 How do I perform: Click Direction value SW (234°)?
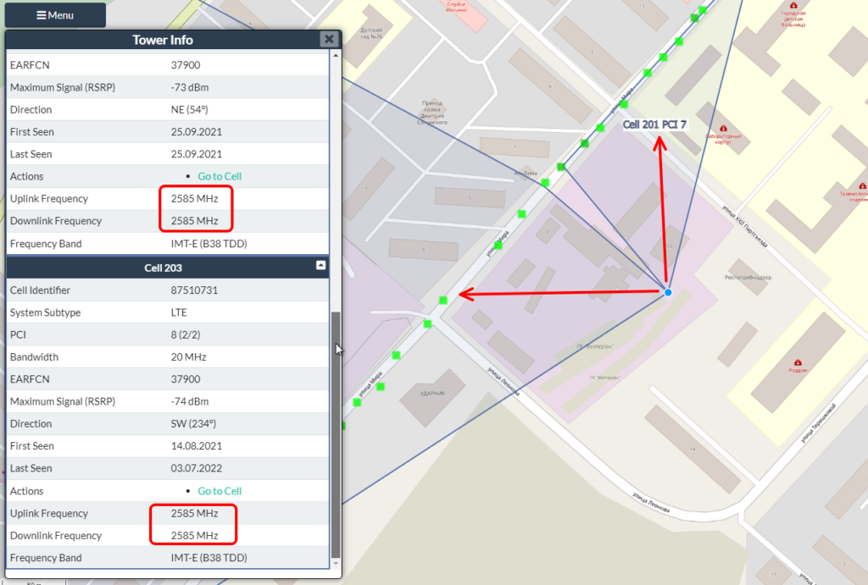[193, 423]
